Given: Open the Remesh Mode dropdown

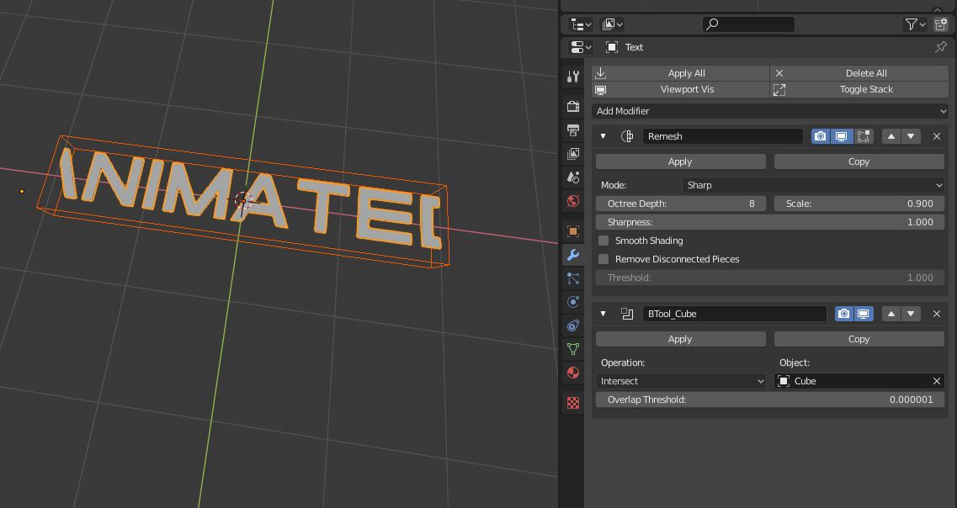Looking at the screenshot, I should pyautogui.click(x=813, y=185).
